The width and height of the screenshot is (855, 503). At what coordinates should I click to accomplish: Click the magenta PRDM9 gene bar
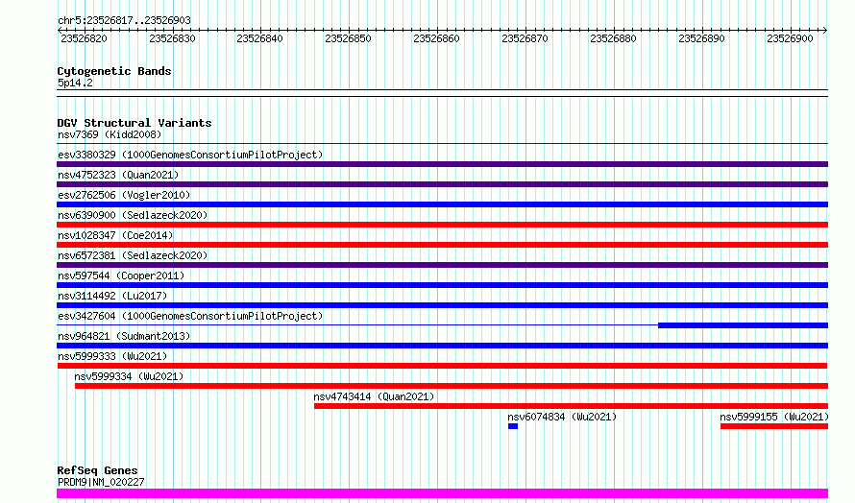[x=442, y=493]
